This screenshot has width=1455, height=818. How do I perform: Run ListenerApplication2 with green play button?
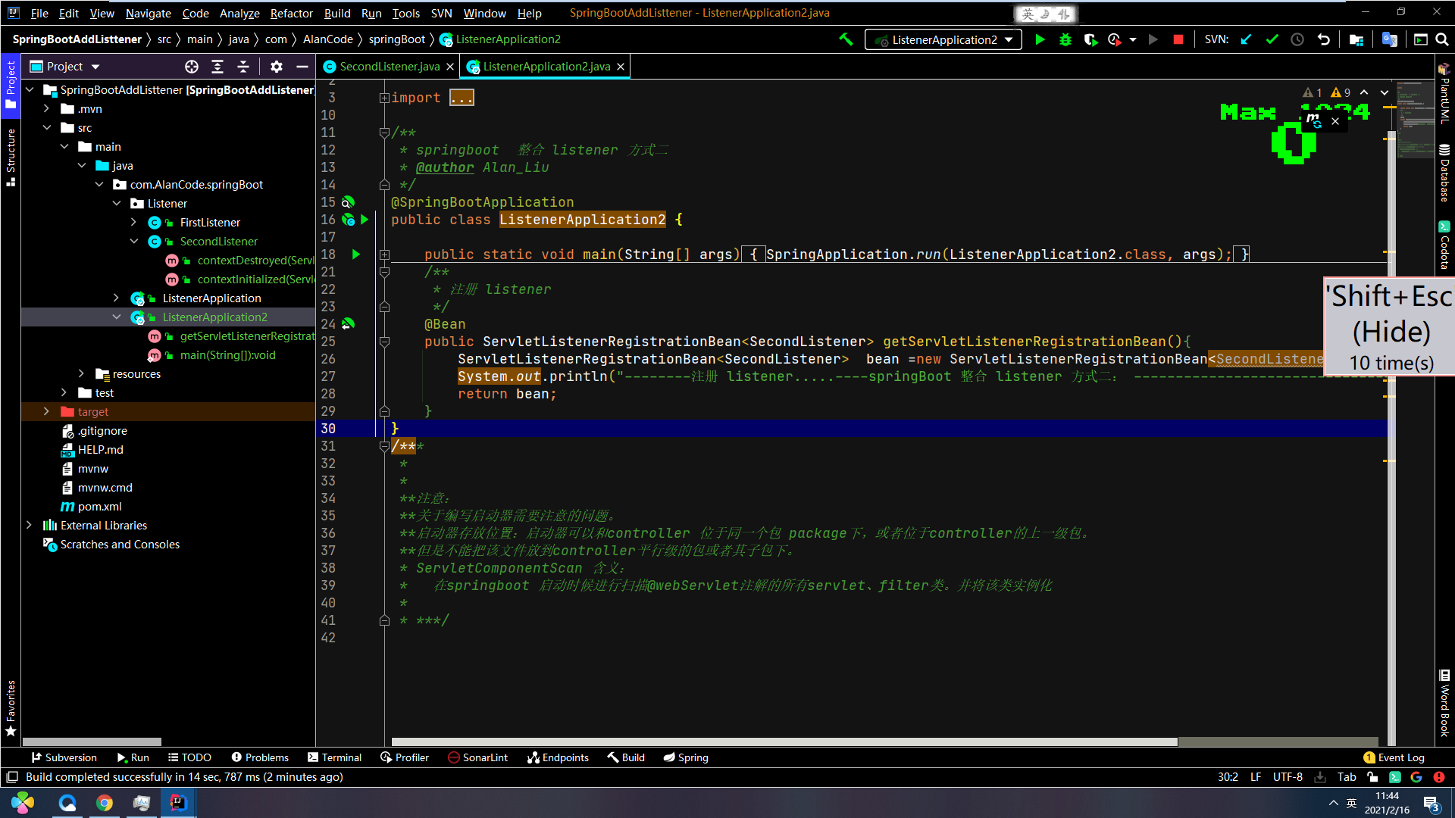(x=1040, y=39)
